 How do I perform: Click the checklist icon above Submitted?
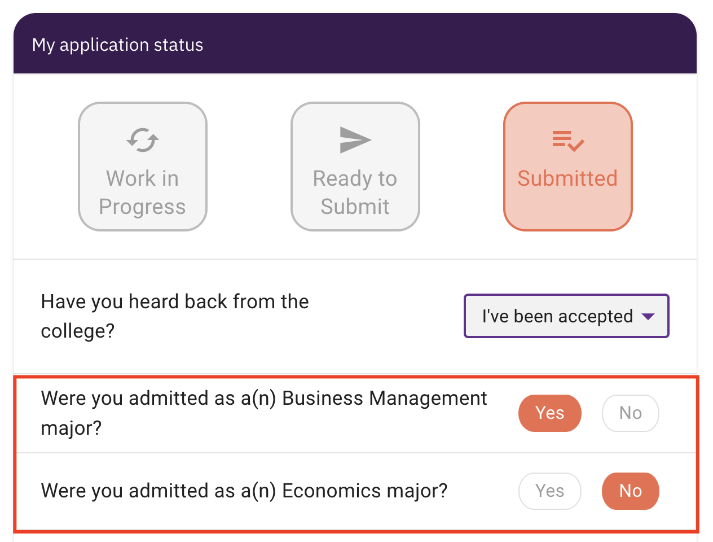568,141
